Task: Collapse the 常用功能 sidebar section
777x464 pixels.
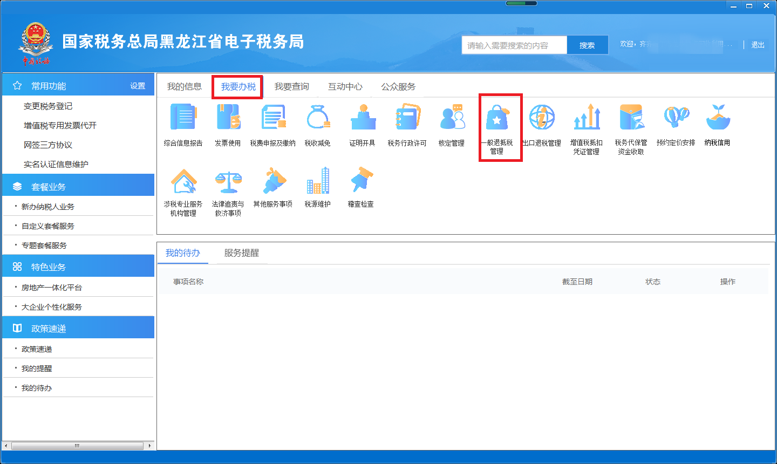Action: [x=49, y=86]
